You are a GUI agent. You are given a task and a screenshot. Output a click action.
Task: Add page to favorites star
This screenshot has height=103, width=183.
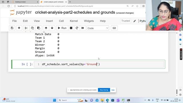(x=137, y=6)
